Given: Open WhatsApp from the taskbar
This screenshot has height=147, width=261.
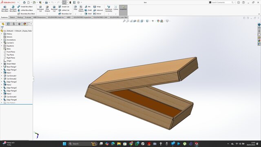Looking at the screenshot, I should [x=137, y=144].
